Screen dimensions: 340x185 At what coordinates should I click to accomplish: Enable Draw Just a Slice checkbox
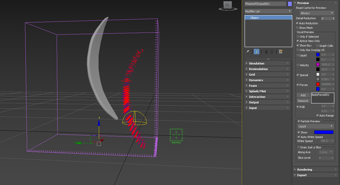299,147
